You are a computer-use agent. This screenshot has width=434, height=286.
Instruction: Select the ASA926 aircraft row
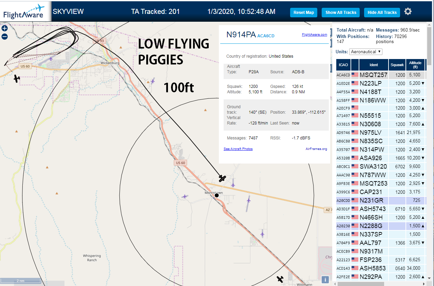point(381,158)
